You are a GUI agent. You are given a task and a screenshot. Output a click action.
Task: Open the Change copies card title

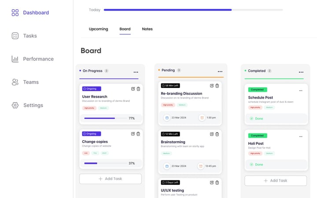coord(95,142)
